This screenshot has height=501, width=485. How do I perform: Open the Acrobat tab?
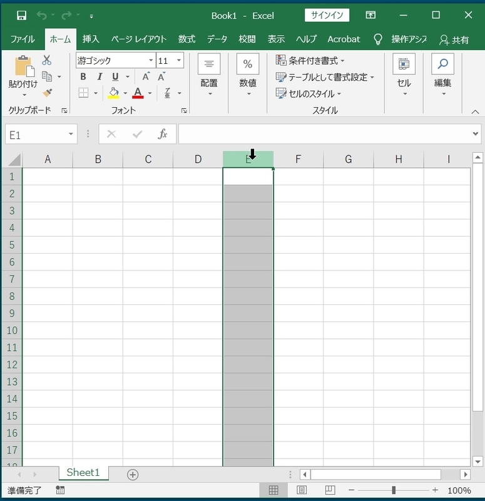344,39
